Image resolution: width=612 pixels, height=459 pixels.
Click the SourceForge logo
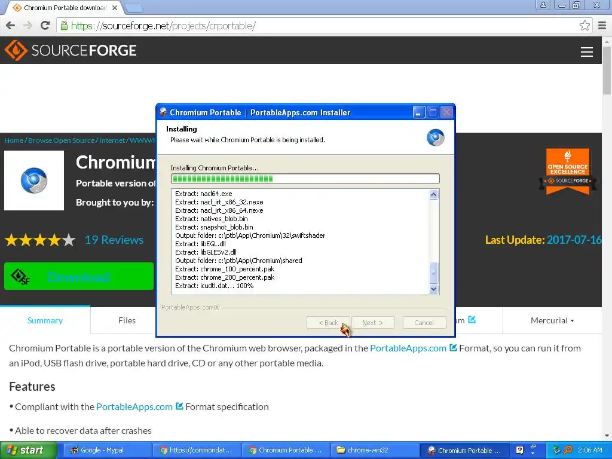(x=71, y=50)
